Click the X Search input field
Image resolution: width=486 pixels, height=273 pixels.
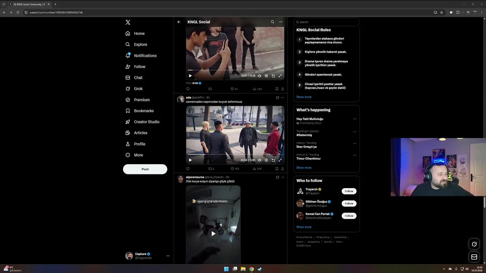pyautogui.click(x=327, y=22)
